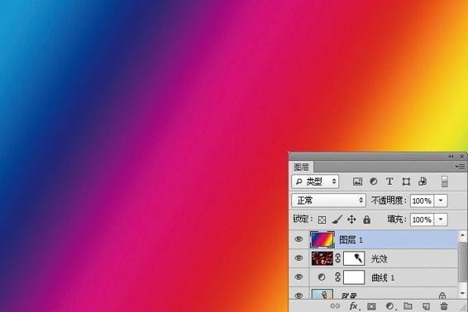468x312 pixels.
Task: Open the 类型 filter type dropdown
Action: [x=315, y=182]
